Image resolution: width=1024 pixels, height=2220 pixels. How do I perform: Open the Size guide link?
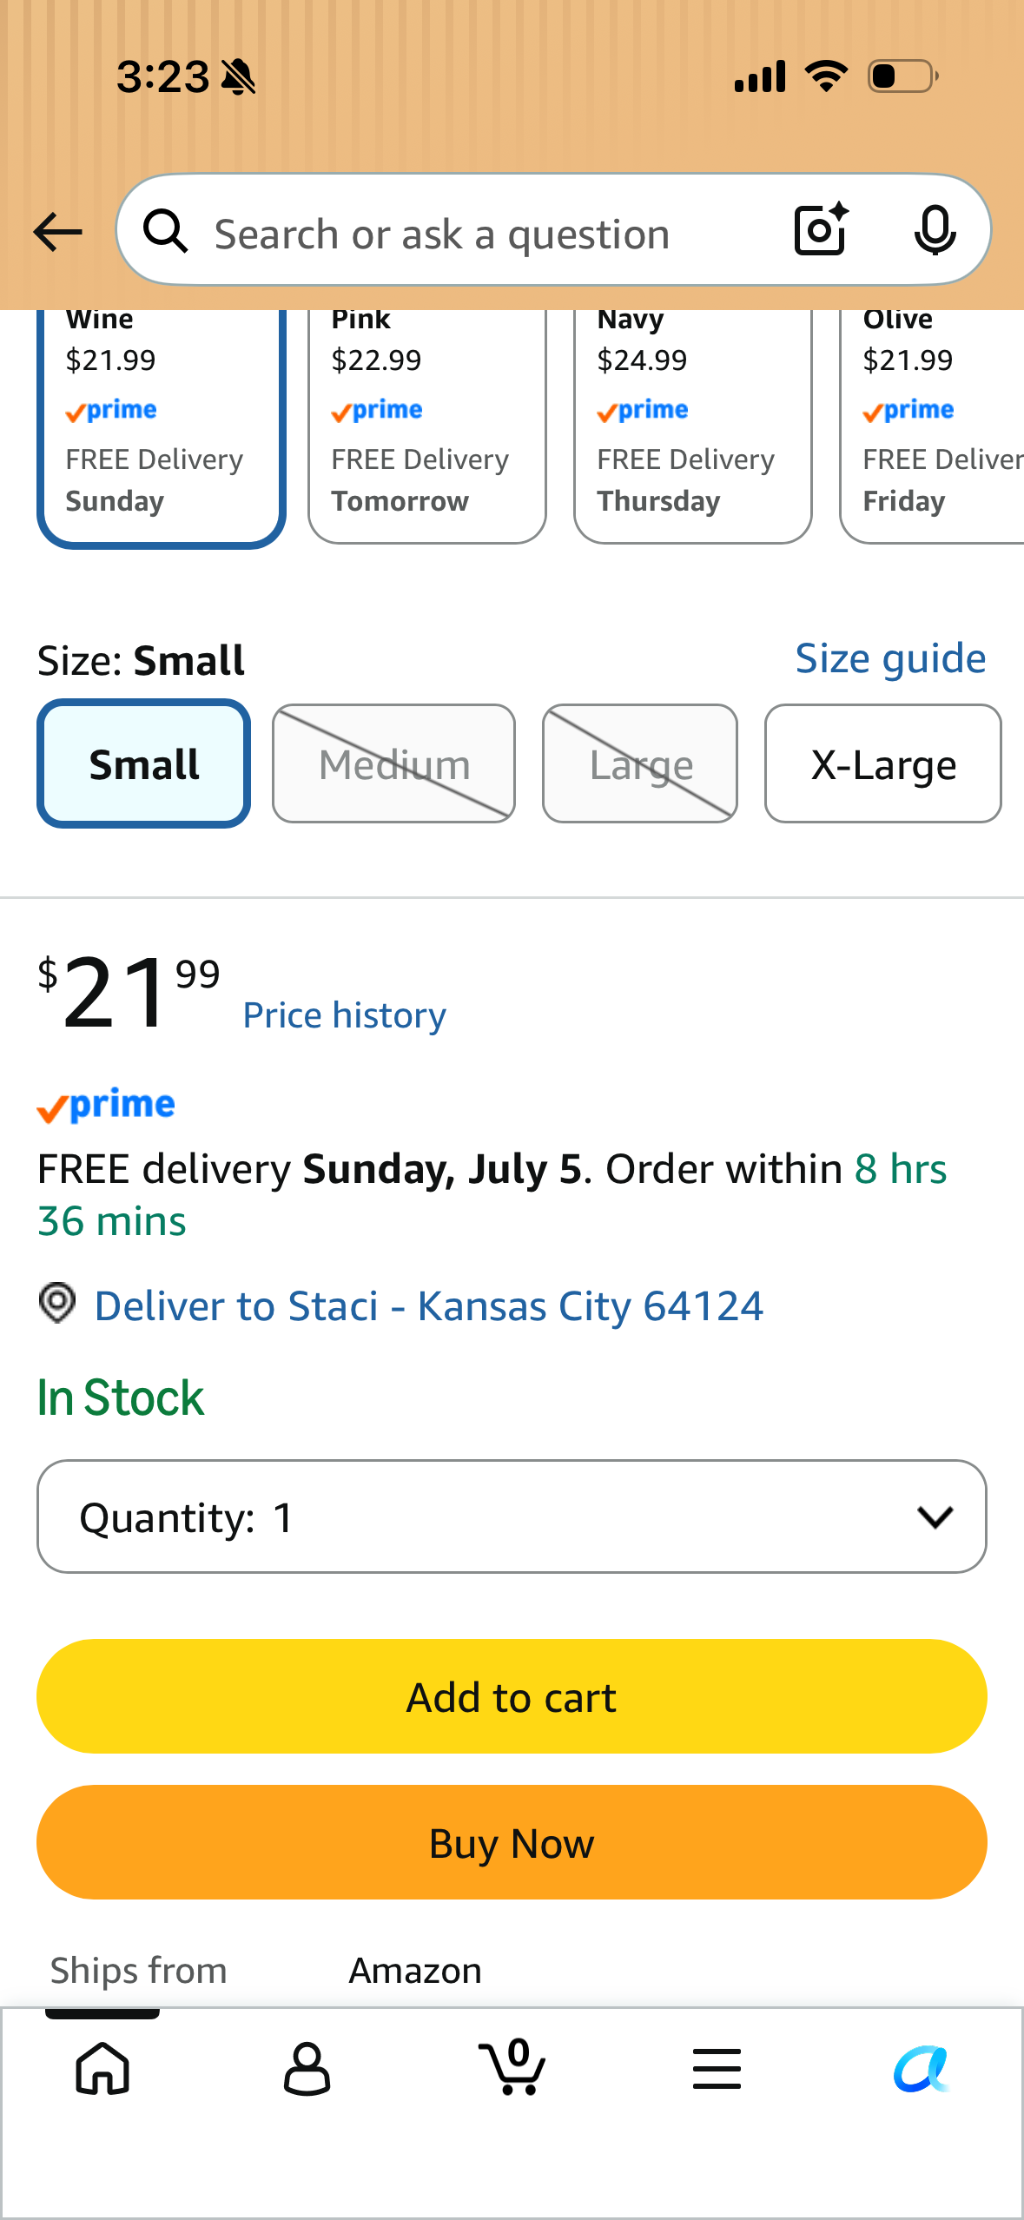pos(891,658)
